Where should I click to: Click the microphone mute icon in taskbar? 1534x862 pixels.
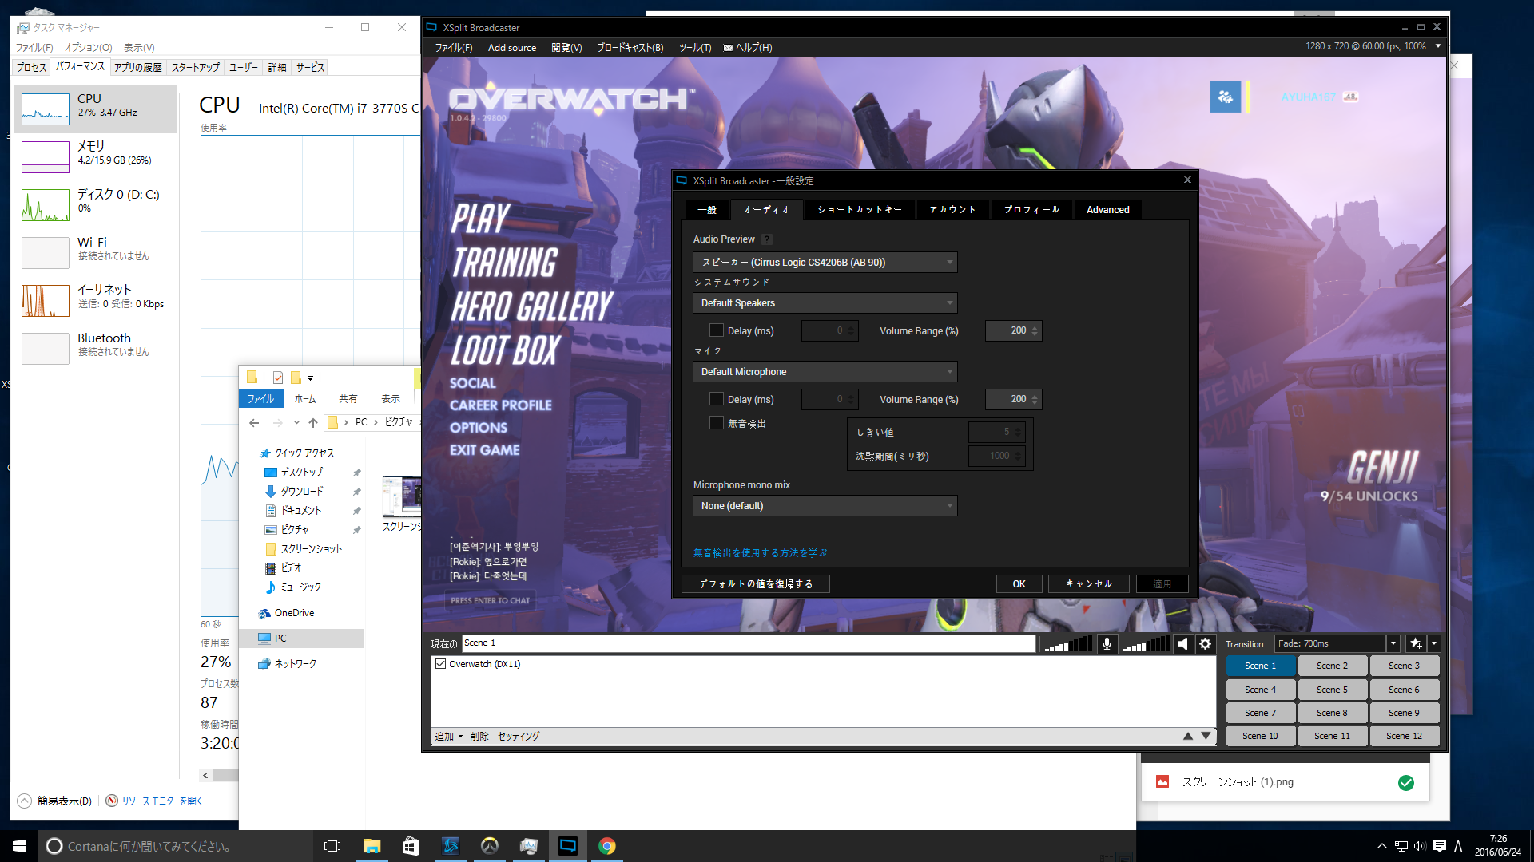point(1105,643)
